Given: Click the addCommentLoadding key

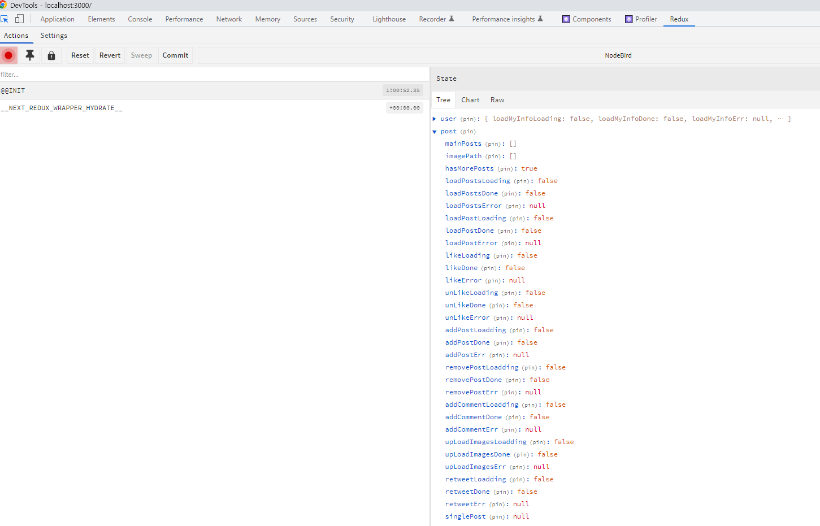Looking at the screenshot, I should pos(481,405).
